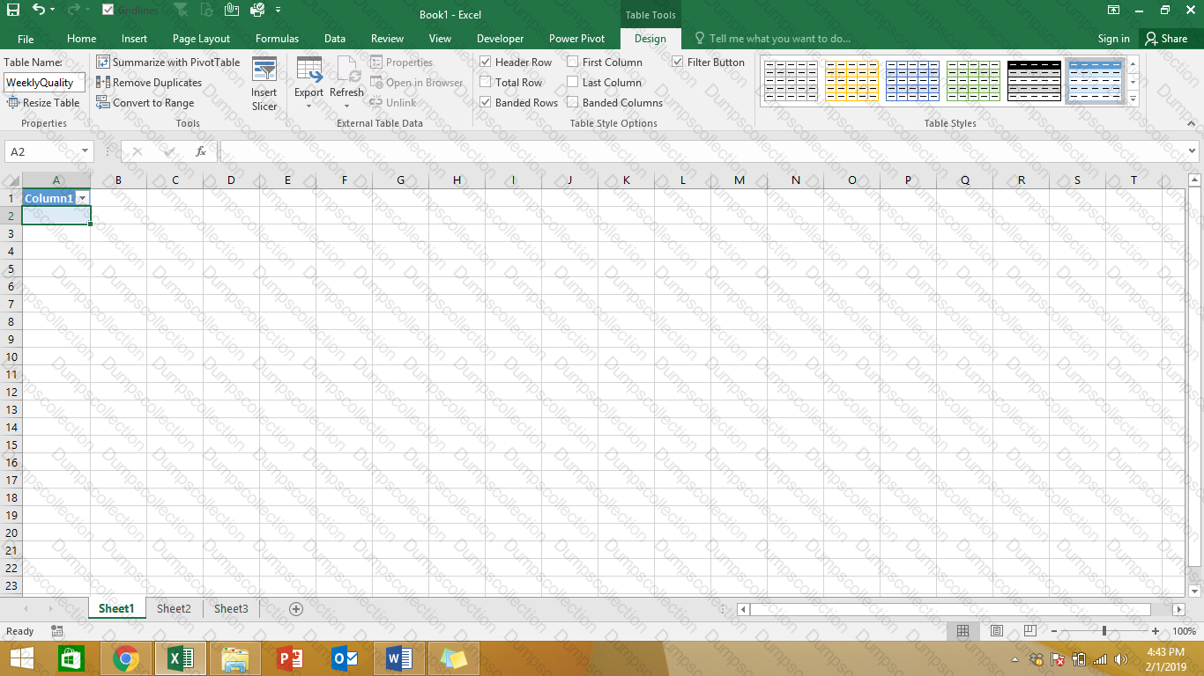This screenshot has width=1204, height=676.
Task: Open the Formulas ribbon tab
Action: point(277,39)
